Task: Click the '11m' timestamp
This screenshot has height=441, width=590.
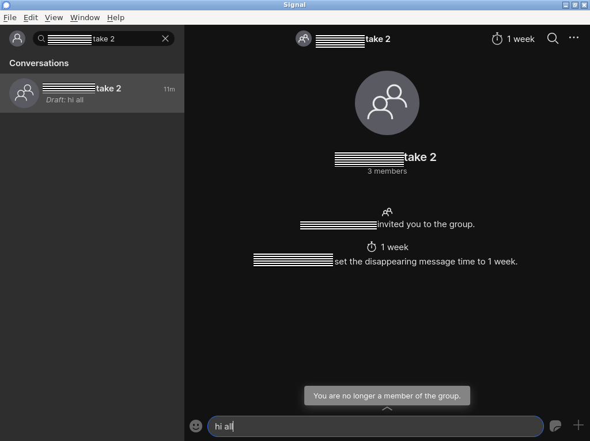Action: [169, 89]
